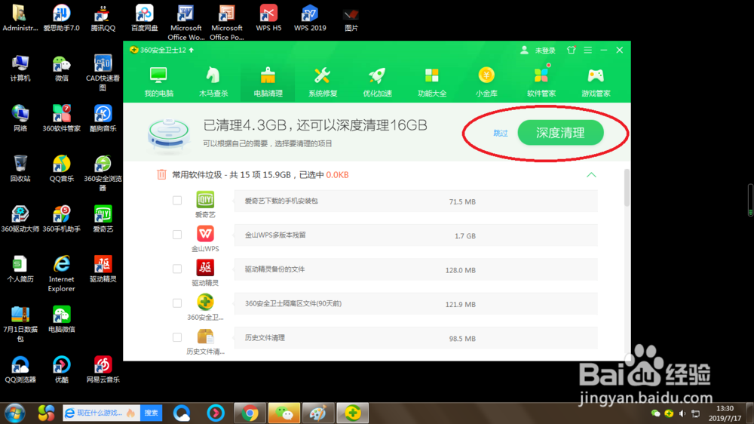Open Internet Explorer desktop shortcut
Screen dimensions: 754x424
62,273
